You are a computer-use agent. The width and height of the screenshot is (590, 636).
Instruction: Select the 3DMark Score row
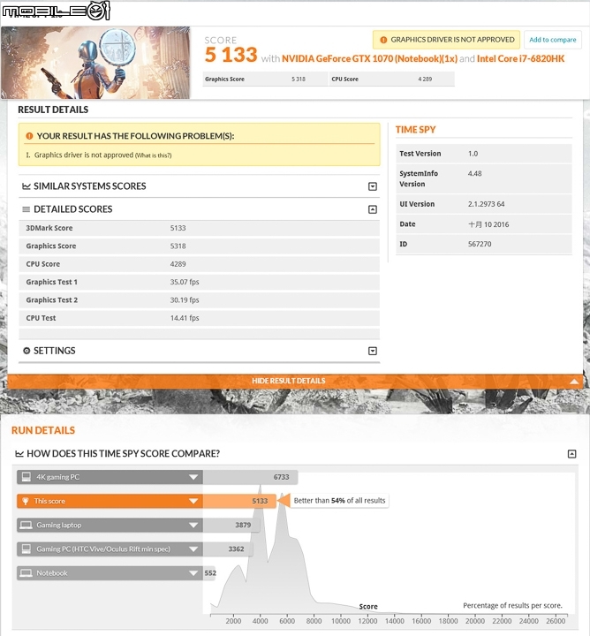pyautogui.click(x=199, y=228)
